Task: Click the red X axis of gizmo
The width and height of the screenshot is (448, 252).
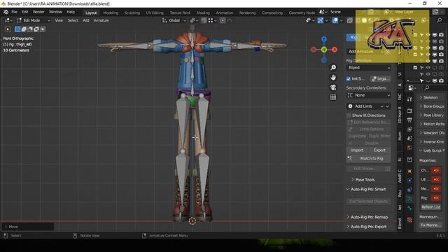Action: point(335,50)
